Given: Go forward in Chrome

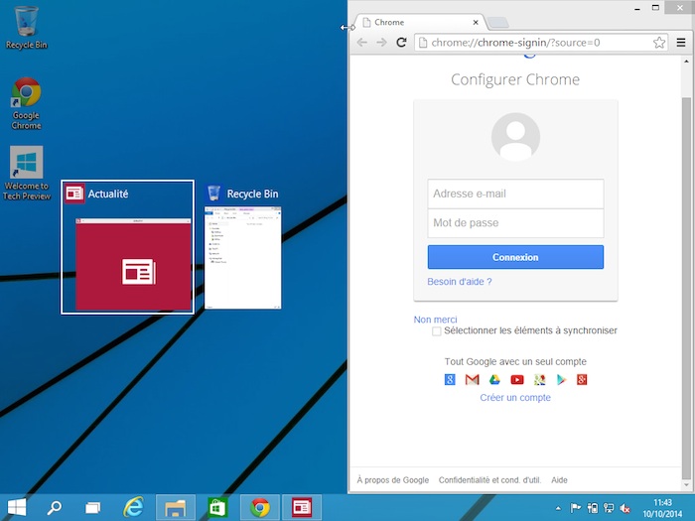Looking at the screenshot, I should tap(381, 43).
